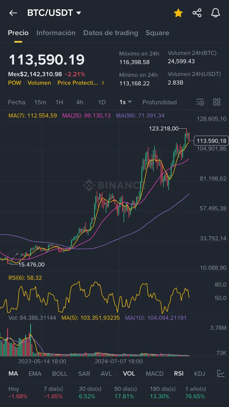Screen dimensions: 229x407
Task: Open the BTC/USDT pair selector dropdown
Action: (54, 13)
